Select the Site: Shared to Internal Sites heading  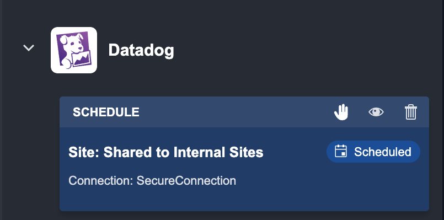click(166, 152)
